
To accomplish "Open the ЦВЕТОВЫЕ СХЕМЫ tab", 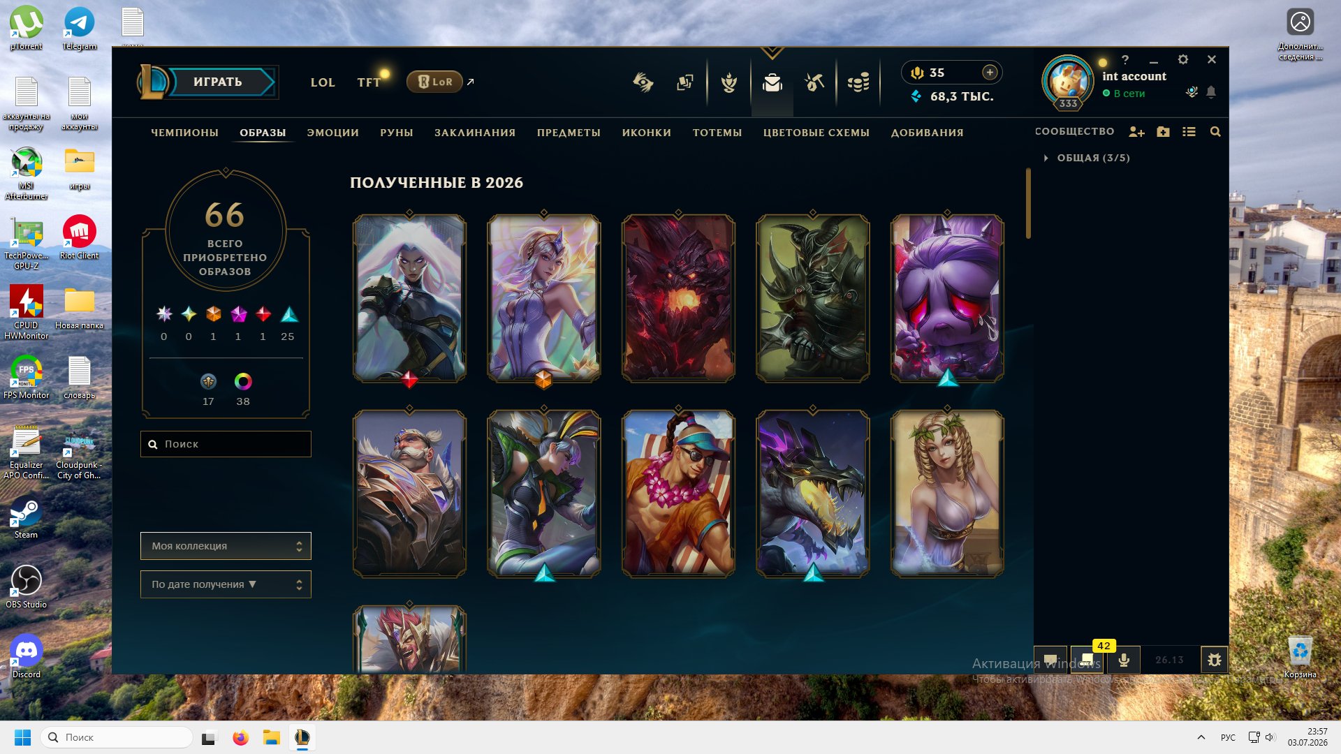I will (x=816, y=133).
